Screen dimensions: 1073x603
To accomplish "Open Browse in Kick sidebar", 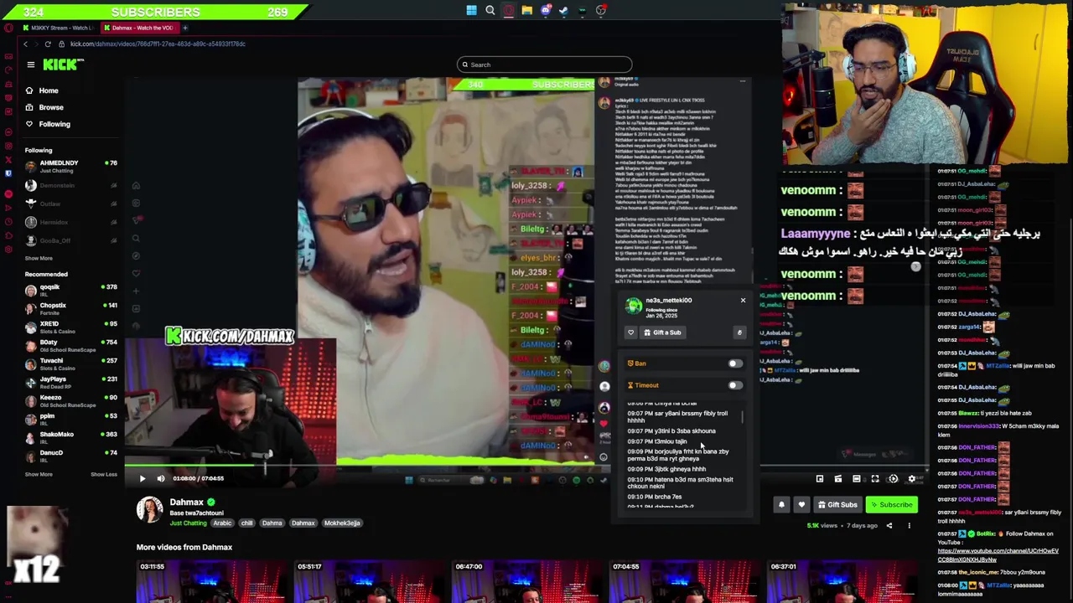I will (44, 107).
